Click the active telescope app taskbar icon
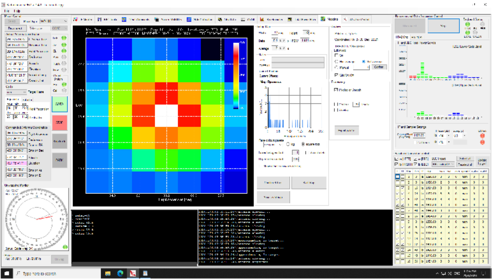Screen dimensions: 492x279 coord(132,273)
